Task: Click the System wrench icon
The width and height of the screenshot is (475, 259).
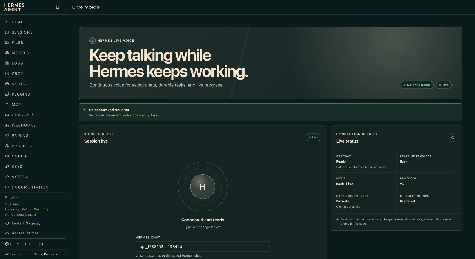Action: [x=7, y=177]
